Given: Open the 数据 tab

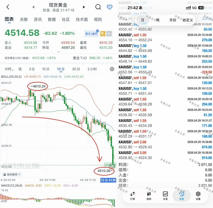Looking at the screenshot, I should coord(52,20).
